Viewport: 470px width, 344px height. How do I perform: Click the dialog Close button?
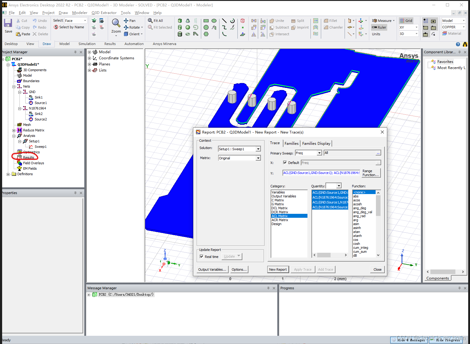point(377,269)
